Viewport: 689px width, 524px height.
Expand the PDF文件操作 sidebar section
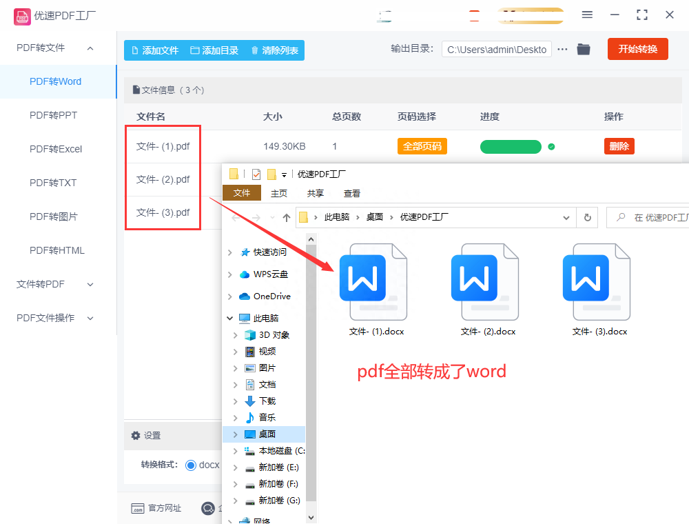(90, 318)
